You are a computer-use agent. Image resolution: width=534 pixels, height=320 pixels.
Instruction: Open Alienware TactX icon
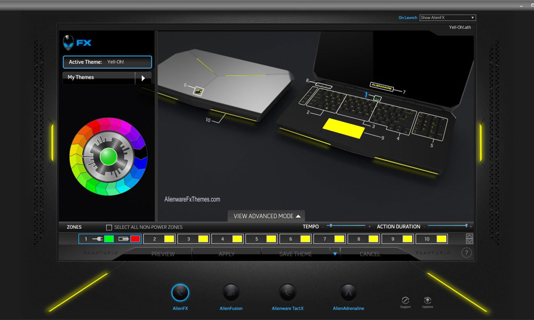pos(288,293)
